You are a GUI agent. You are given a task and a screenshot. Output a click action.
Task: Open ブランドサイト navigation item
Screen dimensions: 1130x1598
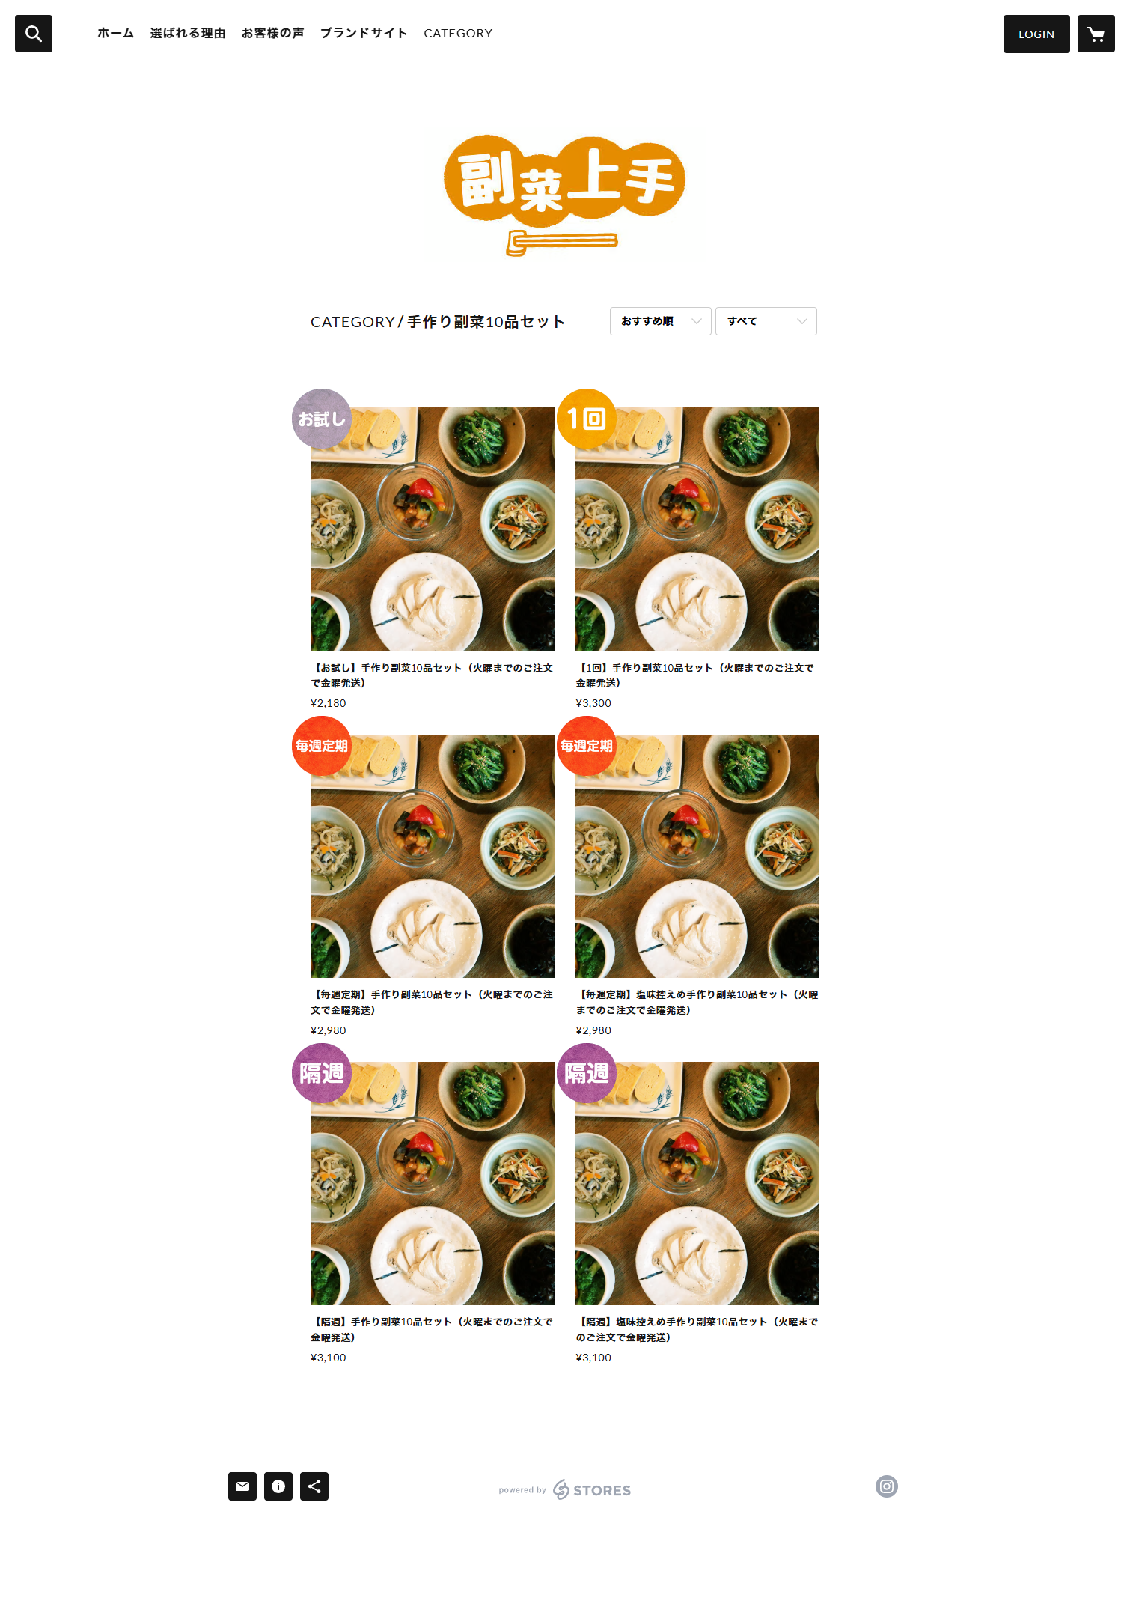point(364,34)
